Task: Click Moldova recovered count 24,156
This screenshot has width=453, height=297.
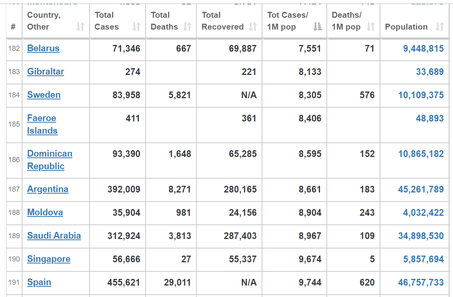Action: tap(243, 213)
